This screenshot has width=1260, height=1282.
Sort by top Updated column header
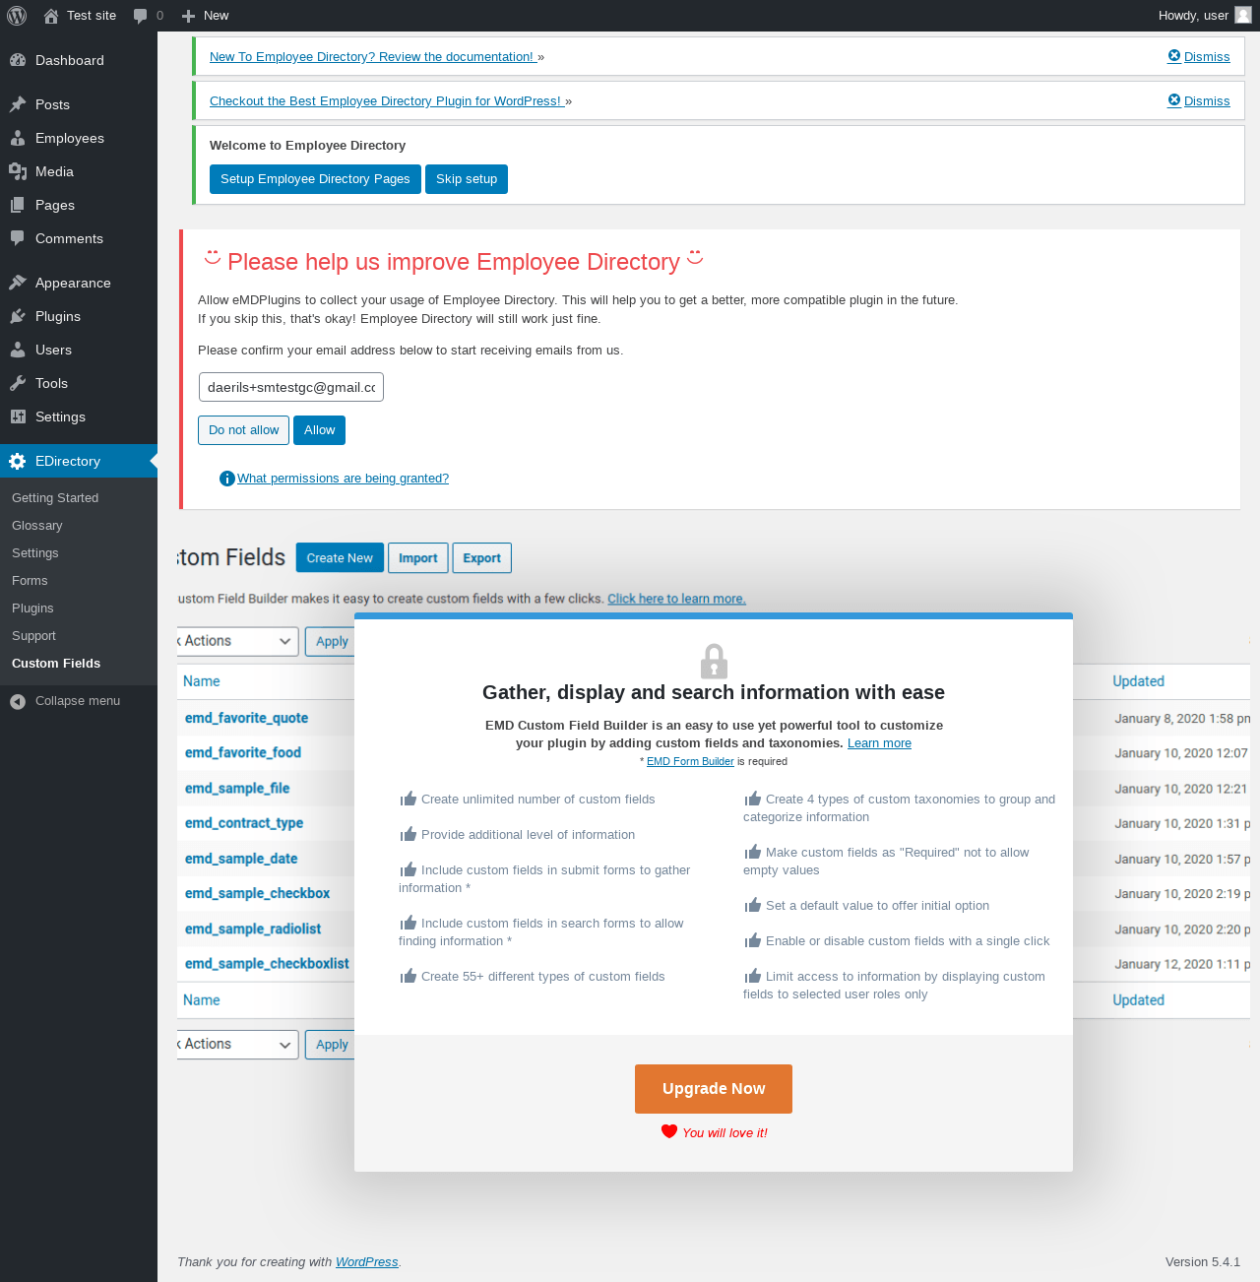coord(1138,681)
